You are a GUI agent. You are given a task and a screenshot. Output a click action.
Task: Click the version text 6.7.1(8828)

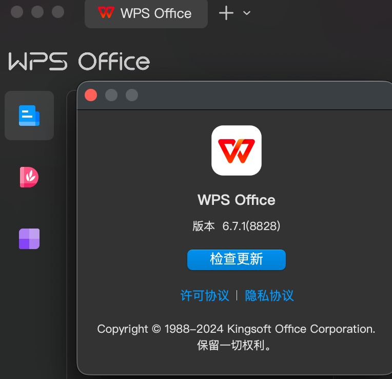(x=251, y=226)
